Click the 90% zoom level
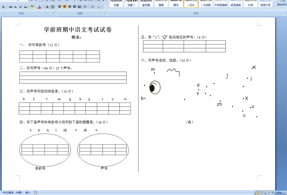Viewport: 287px width, 195px height. coord(279,192)
